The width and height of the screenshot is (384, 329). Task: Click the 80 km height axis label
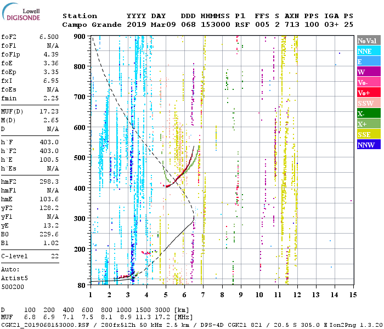(81, 286)
